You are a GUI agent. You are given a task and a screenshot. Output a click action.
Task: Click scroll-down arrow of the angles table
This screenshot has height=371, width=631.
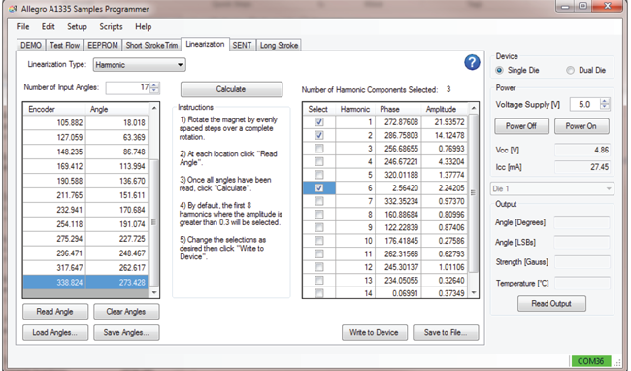[154, 293]
